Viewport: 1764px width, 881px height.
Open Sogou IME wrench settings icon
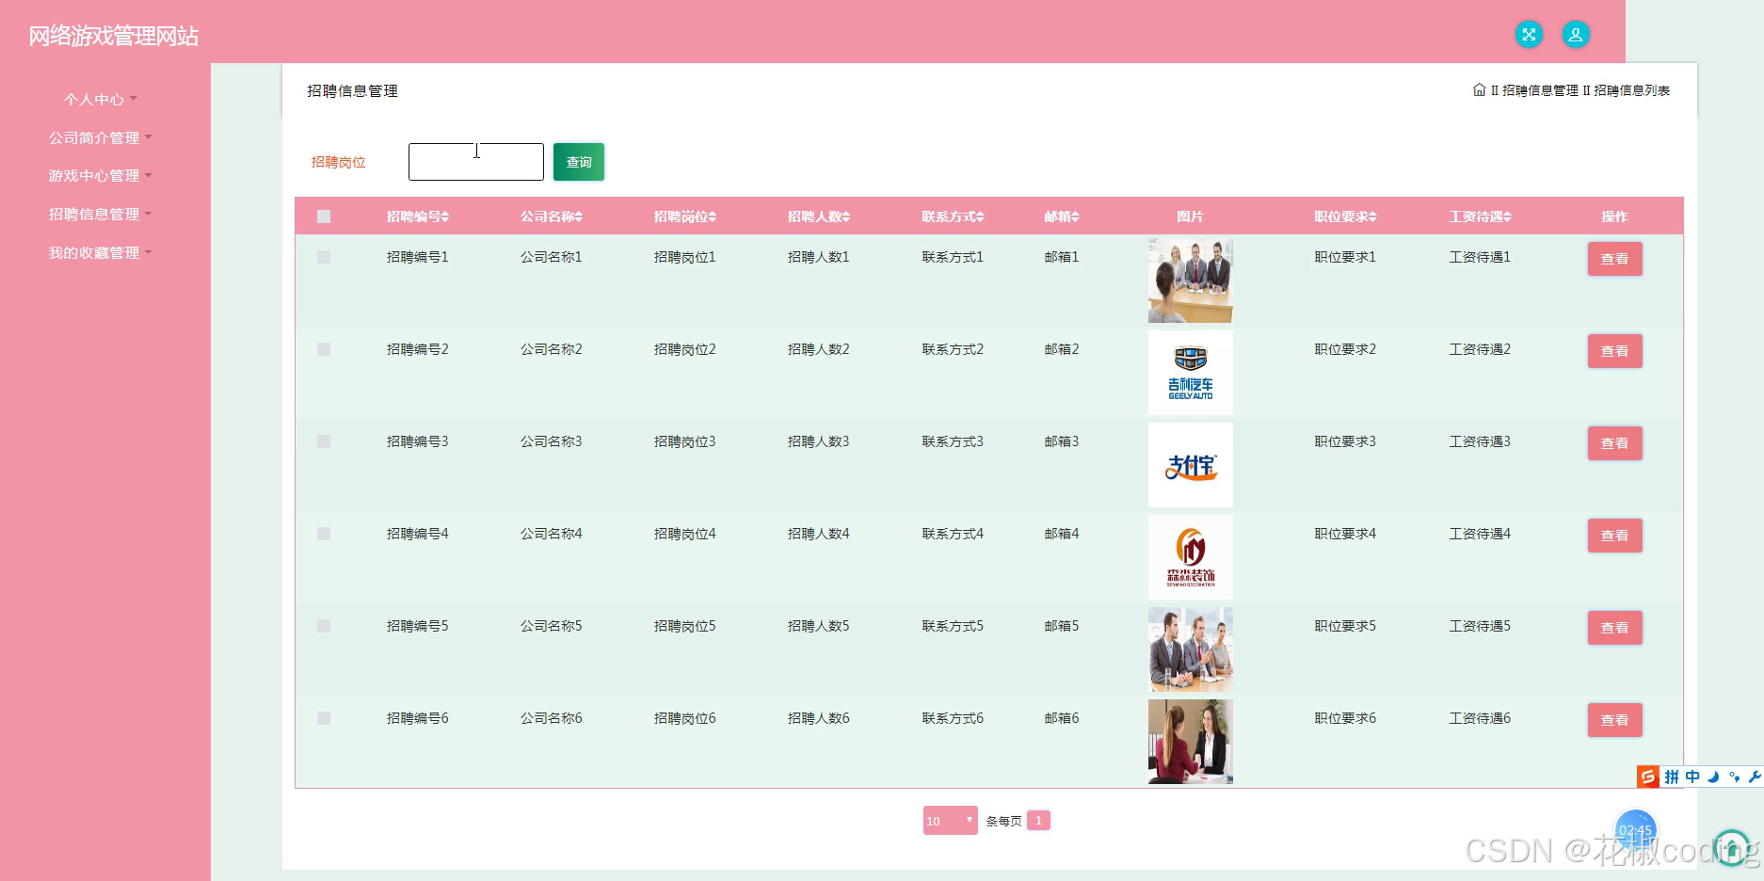pos(1754,777)
